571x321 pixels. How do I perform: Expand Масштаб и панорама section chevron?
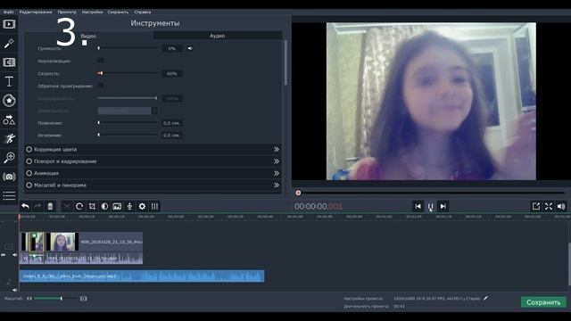click(x=277, y=185)
